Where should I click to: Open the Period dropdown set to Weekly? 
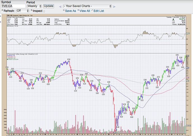pyautogui.click(x=34, y=6)
